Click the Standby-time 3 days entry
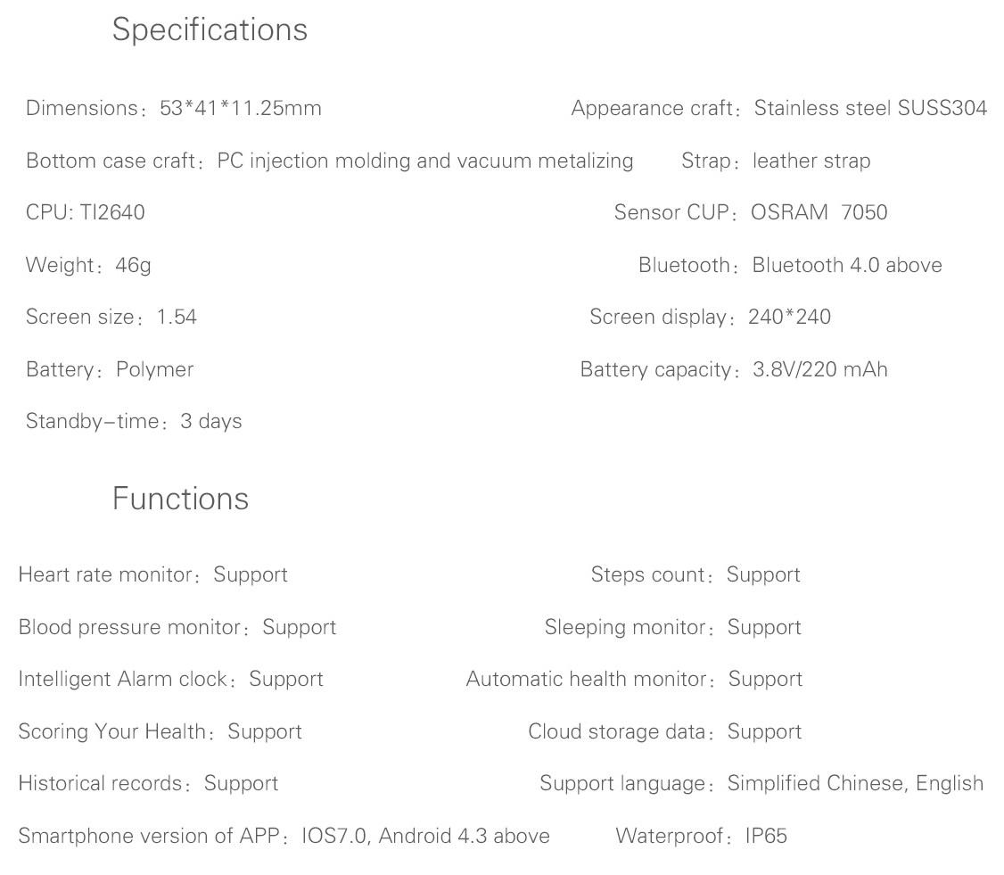The width and height of the screenshot is (1004, 875). pos(134,422)
